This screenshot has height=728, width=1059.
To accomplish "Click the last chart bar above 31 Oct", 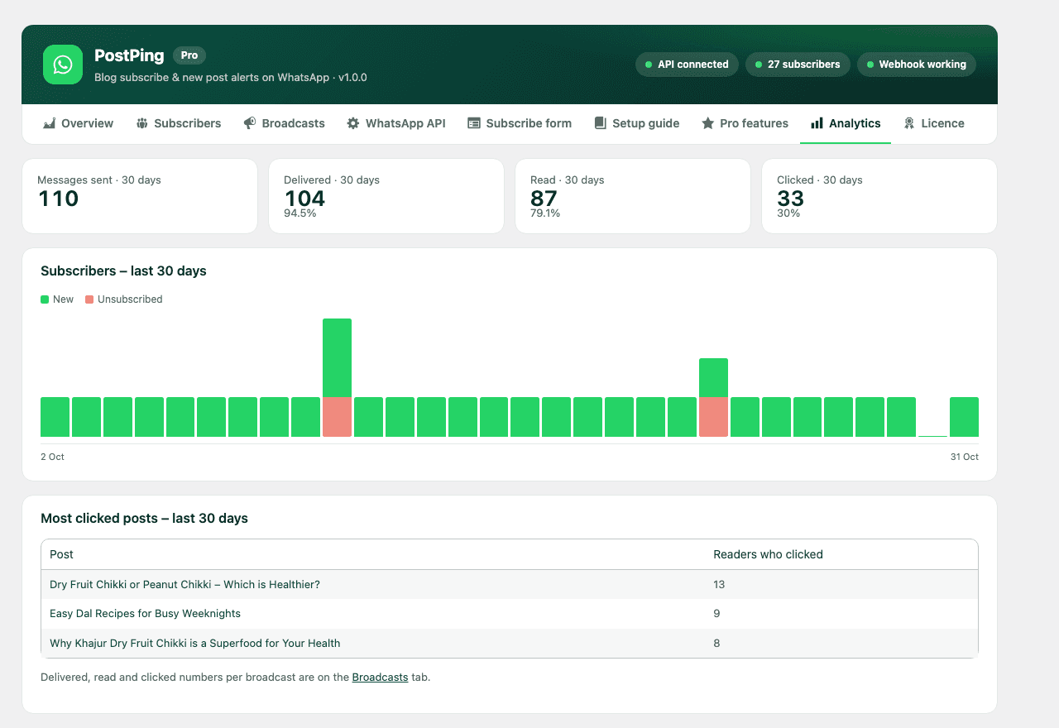I will tap(964, 417).
